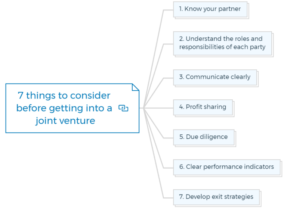
Task: Click the folded corner of the central topic box
Action: tap(136, 87)
